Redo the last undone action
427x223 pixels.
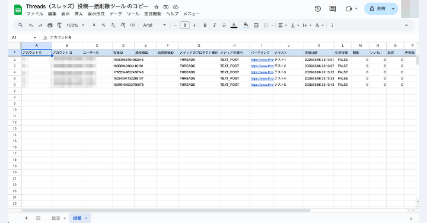tap(40, 25)
